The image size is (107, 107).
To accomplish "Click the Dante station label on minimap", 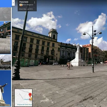I will [x=26, y=99].
